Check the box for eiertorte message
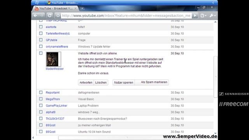The width and height of the screenshot is (249, 140). [41, 27]
